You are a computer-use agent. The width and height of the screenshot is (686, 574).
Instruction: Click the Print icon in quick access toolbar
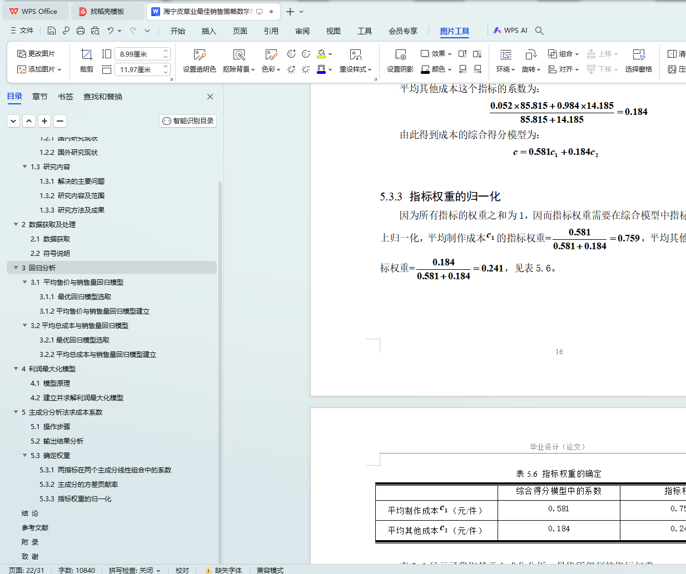[x=81, y=31]
